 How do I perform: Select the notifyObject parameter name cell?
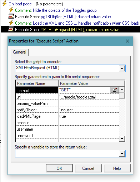pos(37,110)
